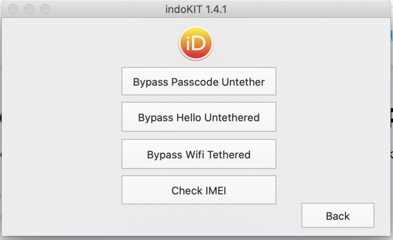Go back with the Back button
The height and width of the screenshot is (240, 393).
[338, 215]
